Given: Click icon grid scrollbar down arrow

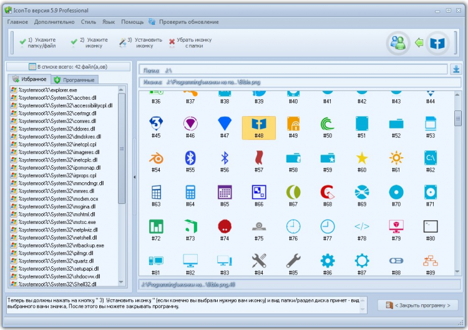Looking at the screenshot, I should tap(457, 271).
